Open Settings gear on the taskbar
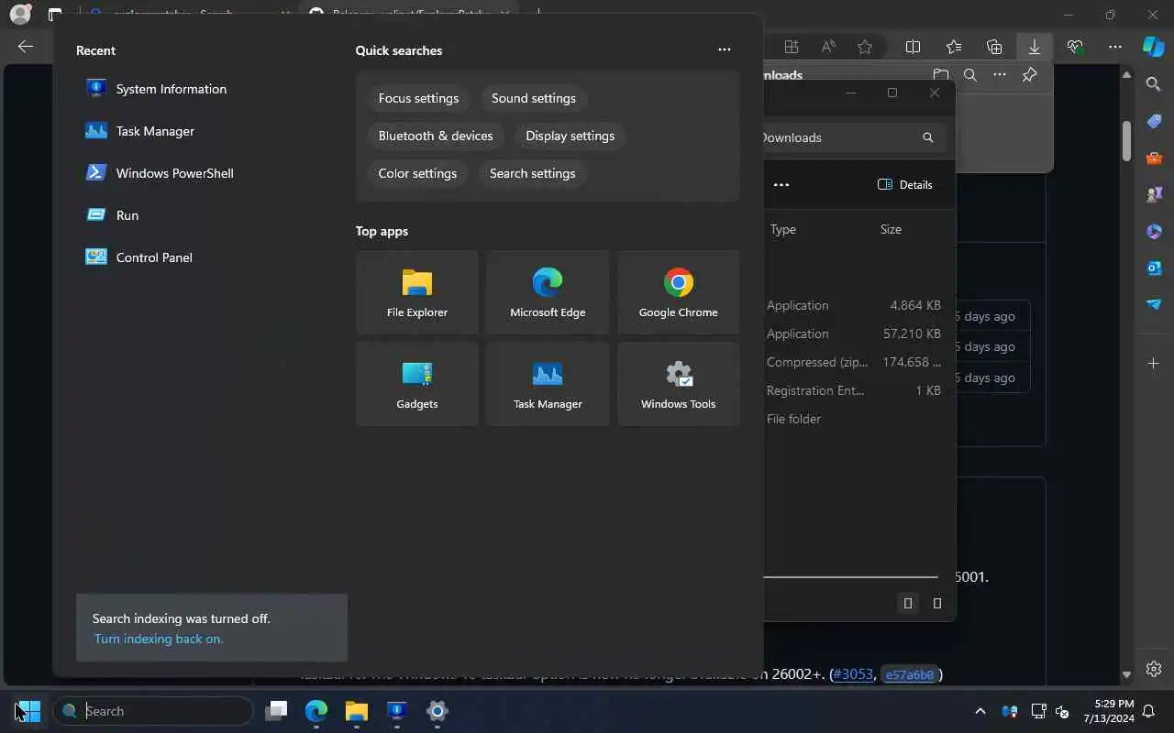The height and width of the screenshot is (733, 1174). pos(437,711)
